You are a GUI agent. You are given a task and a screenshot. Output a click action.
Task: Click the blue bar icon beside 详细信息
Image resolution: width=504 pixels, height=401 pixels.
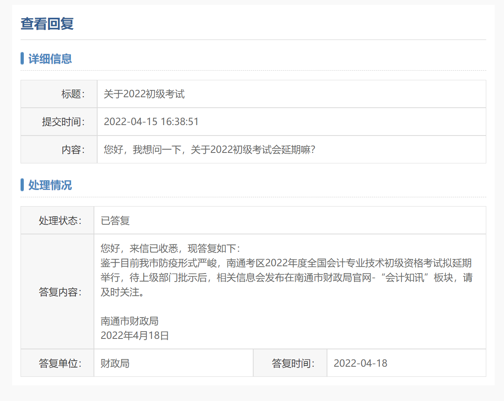tap(23, 58)
